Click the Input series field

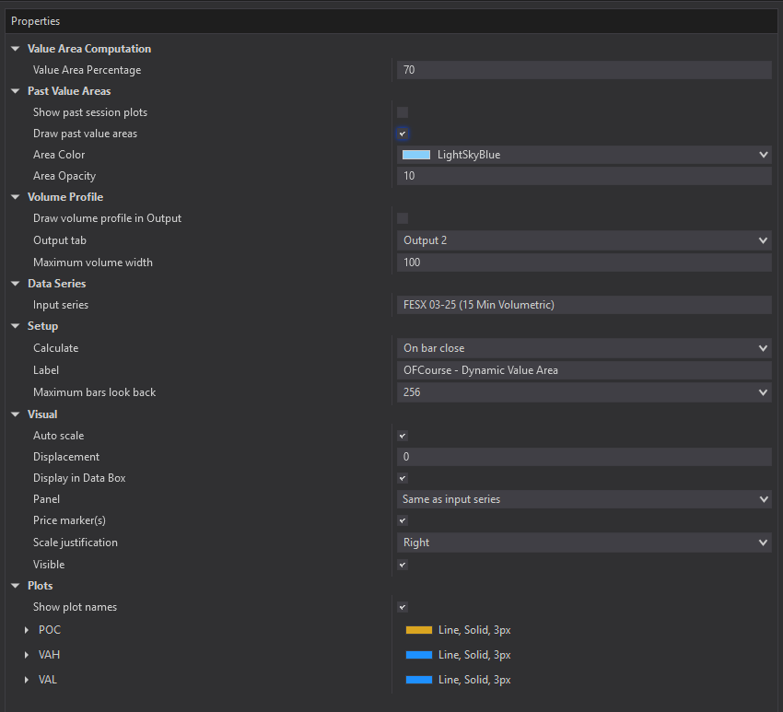pyautogui.click(x=584, y=305)
